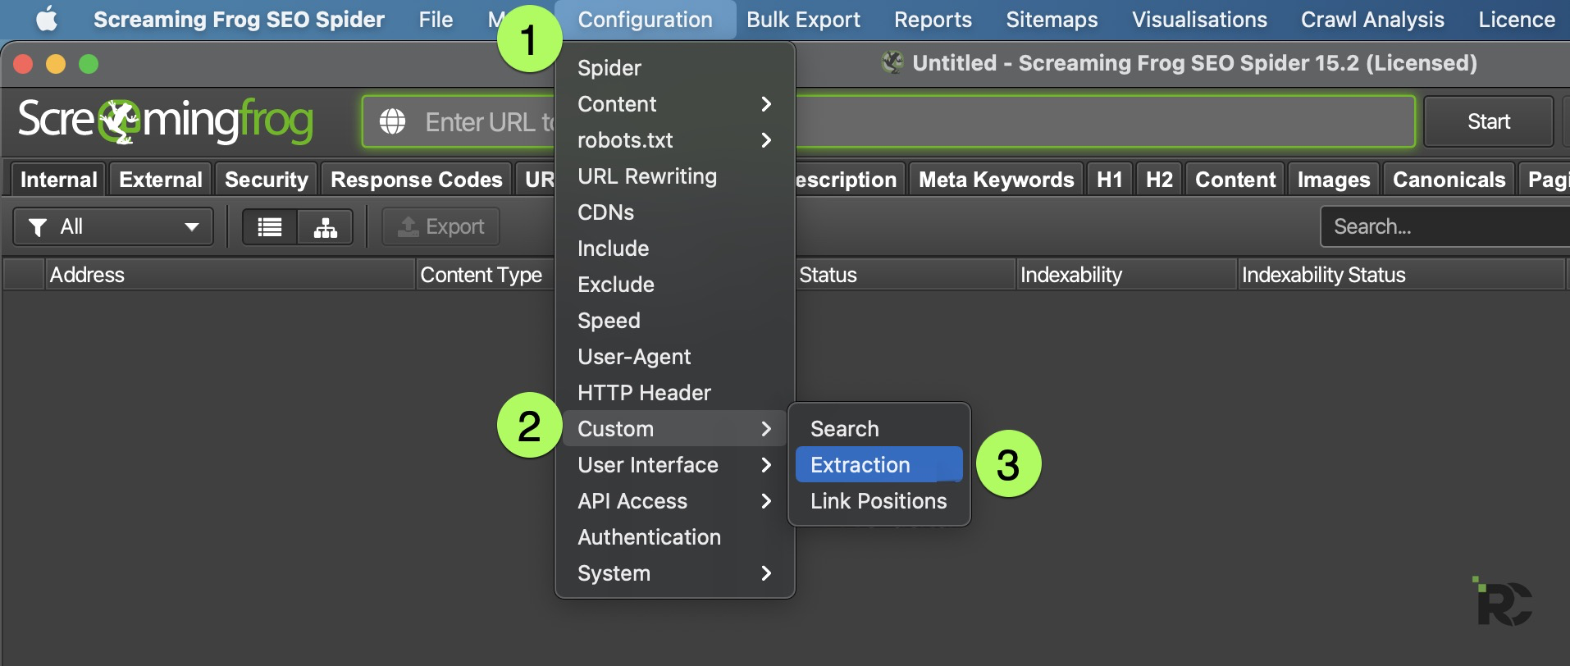The image size is (1570, 666).
Task: Switch to the External tab
Action: coord(161,180)
